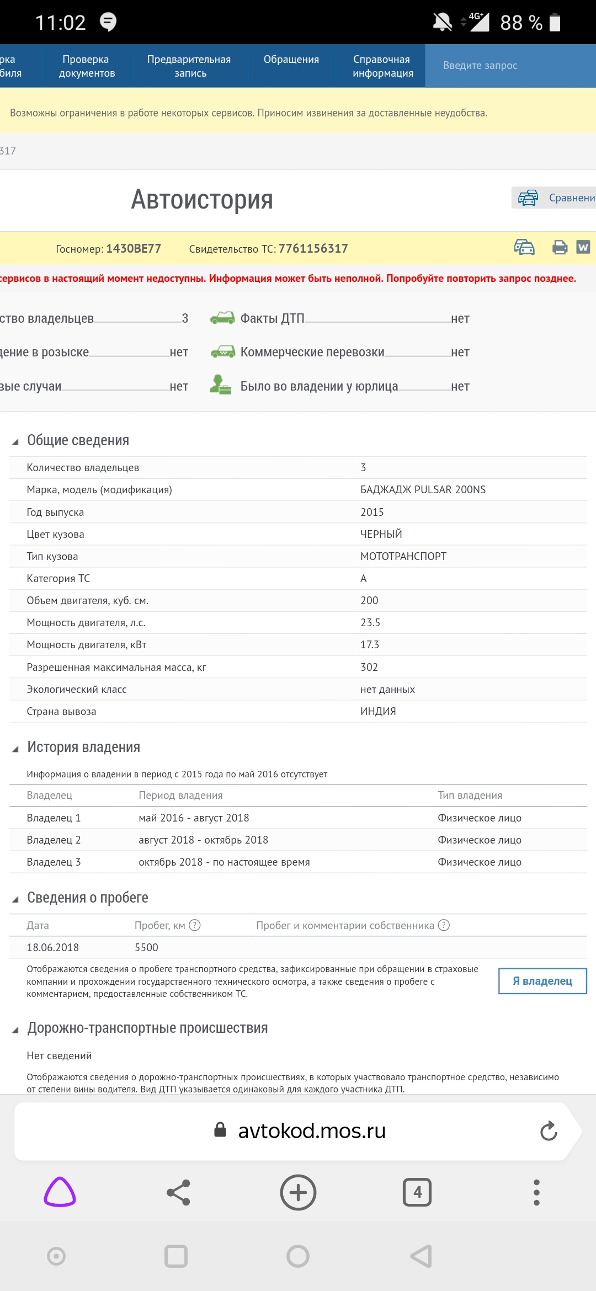
Task: Open Alice assistant icon
Action: coord(60,1192)
